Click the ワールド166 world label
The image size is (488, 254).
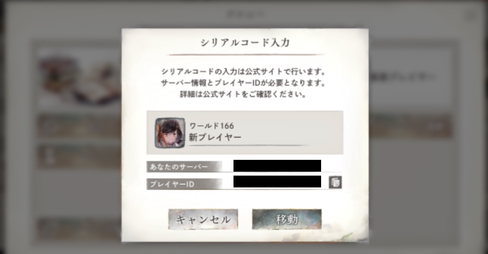click(x=212, y=126)
